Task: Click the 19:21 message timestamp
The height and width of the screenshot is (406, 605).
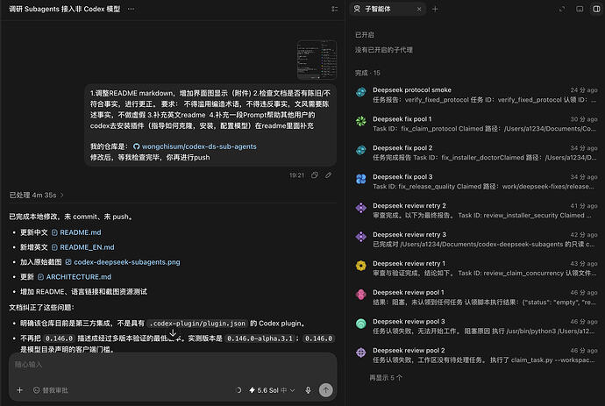Action: [x=296, y=175]
